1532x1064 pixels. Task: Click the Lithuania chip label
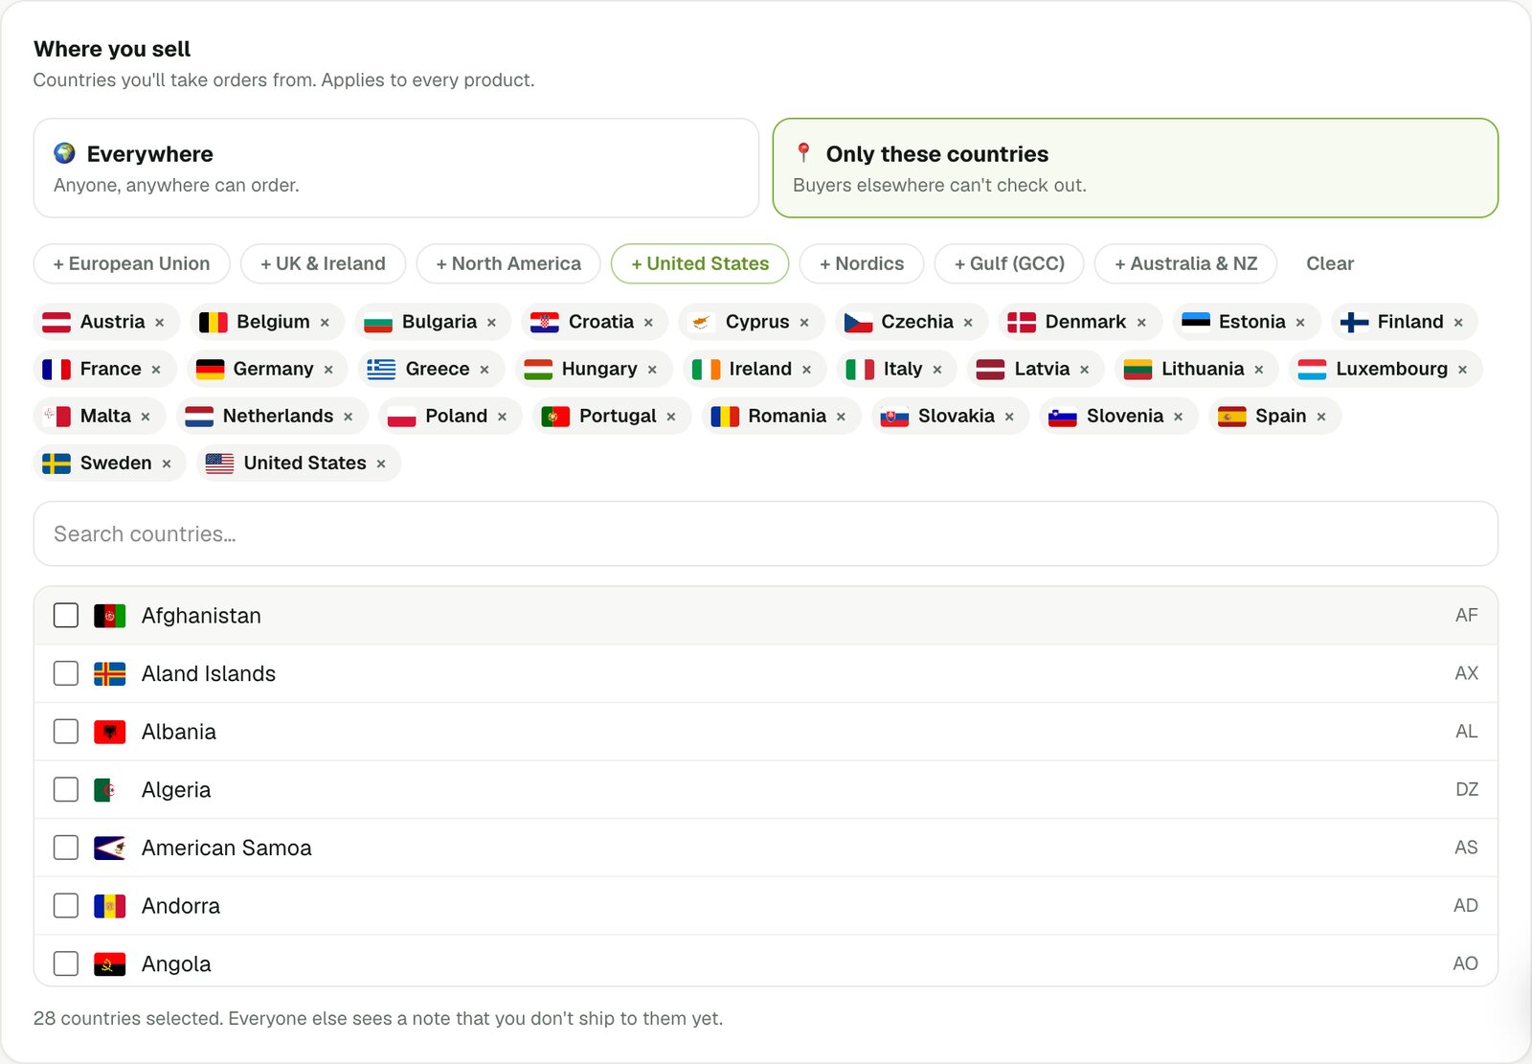(1203, 370)
